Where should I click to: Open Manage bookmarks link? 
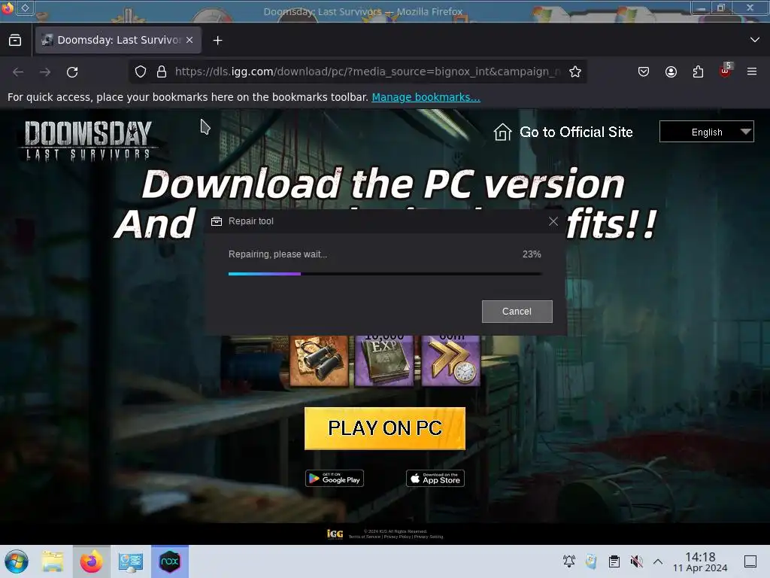[426, 97]
